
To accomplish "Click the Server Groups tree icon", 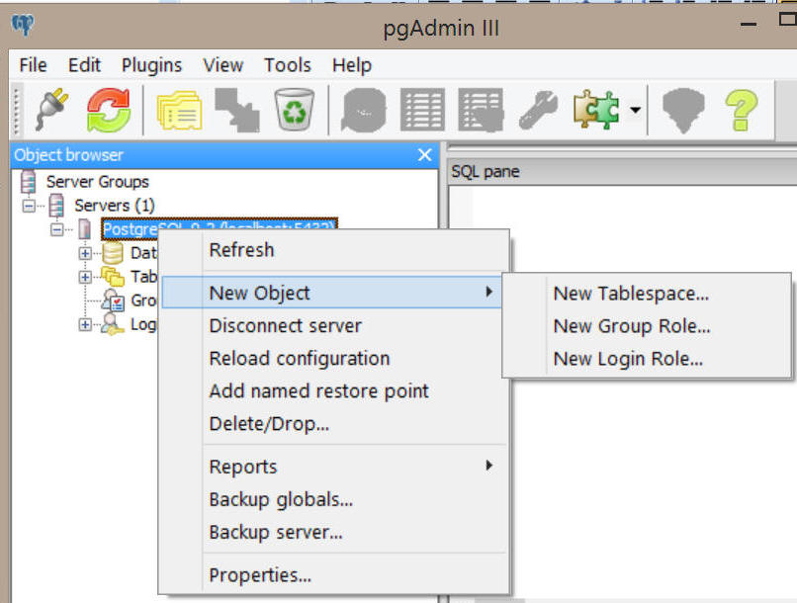I will coord(29,181).
